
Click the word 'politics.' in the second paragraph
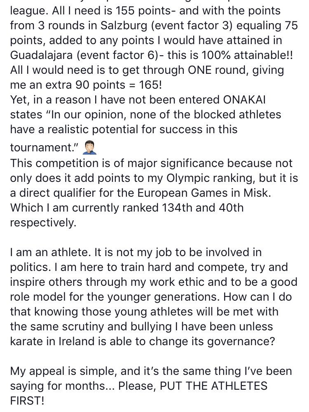point(31,268)
